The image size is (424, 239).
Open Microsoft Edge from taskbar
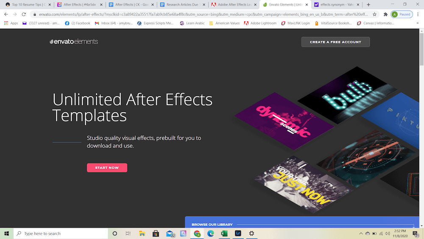coord(211,233)
